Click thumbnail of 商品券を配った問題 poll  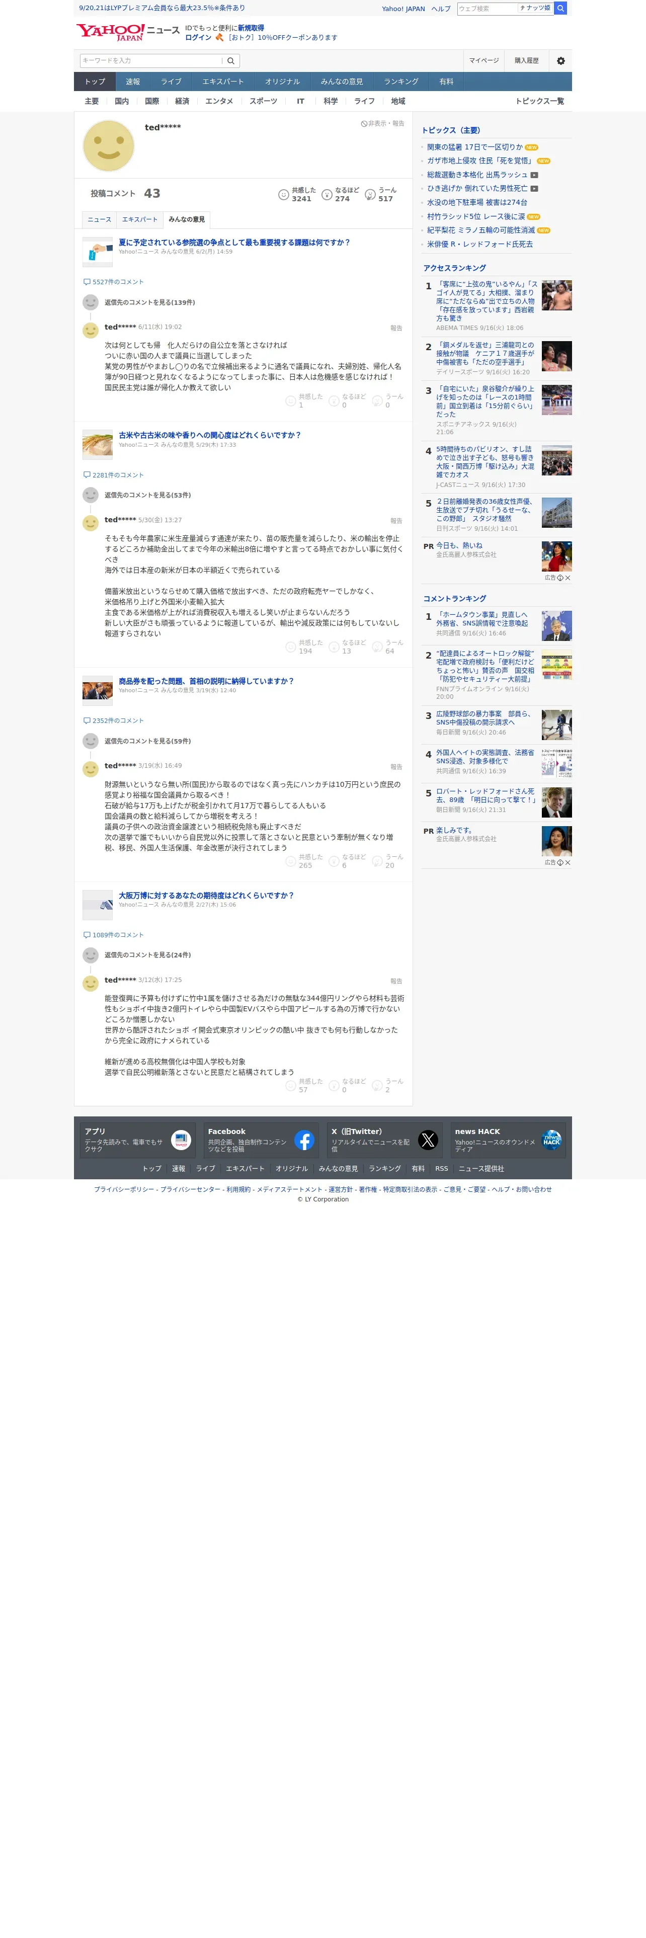tap(97, 691)
